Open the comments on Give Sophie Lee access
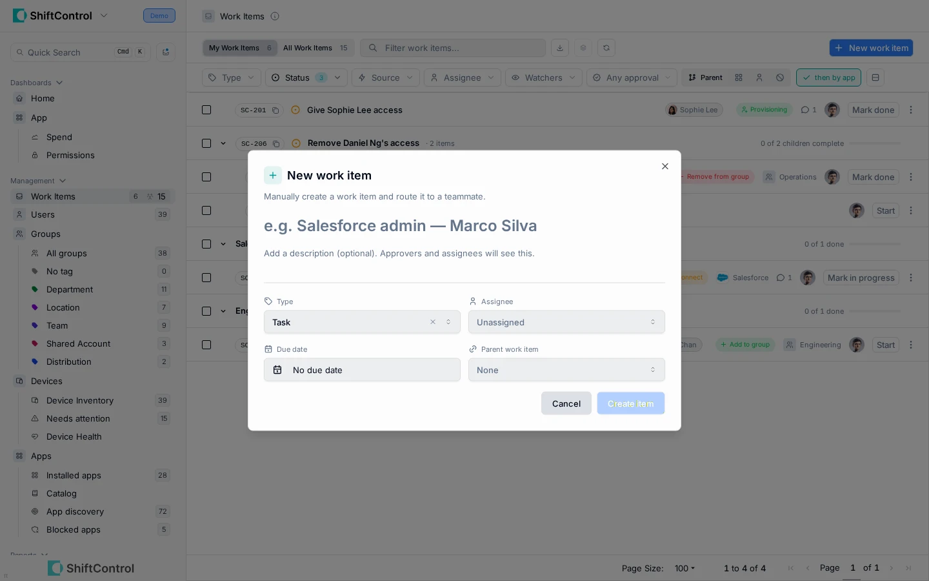This screenshot has width=929, height=581. [809, 110]
